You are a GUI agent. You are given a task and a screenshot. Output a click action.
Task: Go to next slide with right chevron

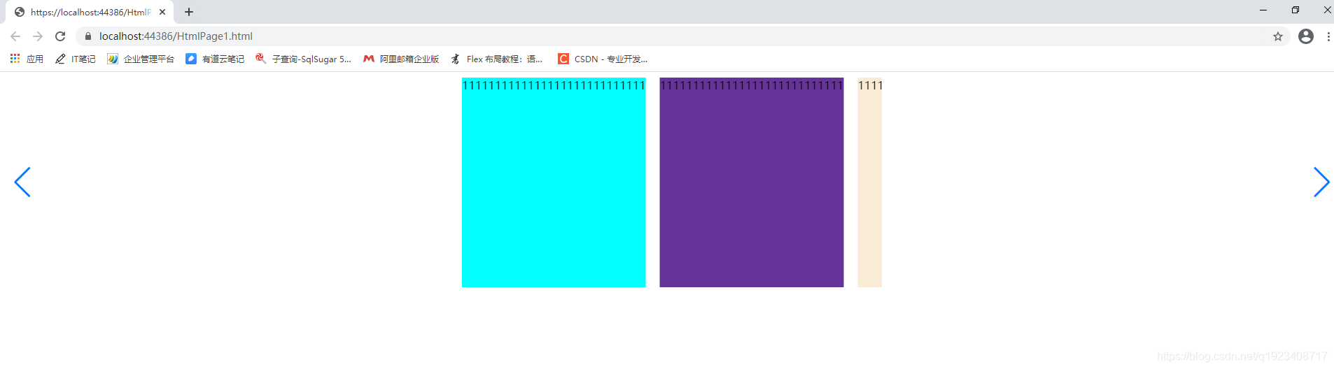[1321, 182]
